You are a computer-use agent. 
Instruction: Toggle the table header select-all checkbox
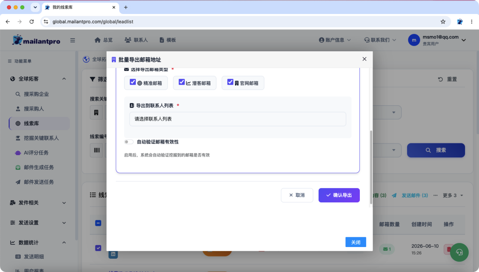[98, 223]
